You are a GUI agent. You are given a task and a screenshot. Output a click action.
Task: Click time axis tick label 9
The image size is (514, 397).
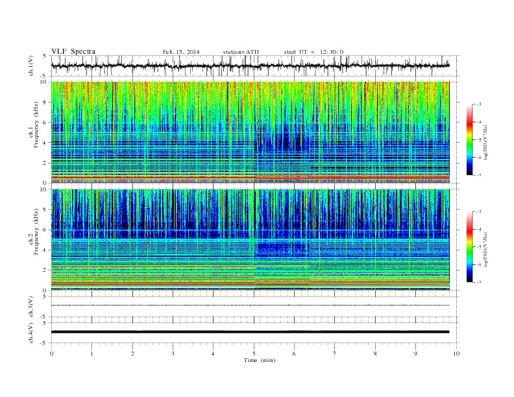coord(415,354)
